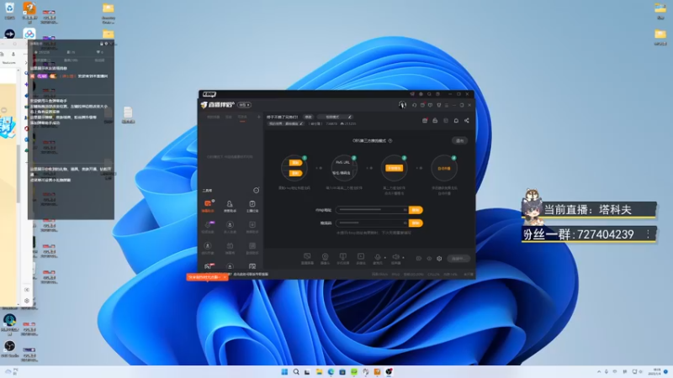
Task: Click the lock icon on danmaku assistant window
Action: 102,44
